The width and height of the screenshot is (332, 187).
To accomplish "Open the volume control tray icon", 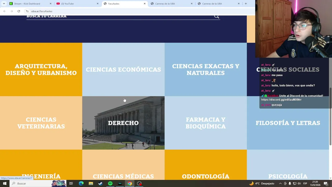I will [299, 183].
